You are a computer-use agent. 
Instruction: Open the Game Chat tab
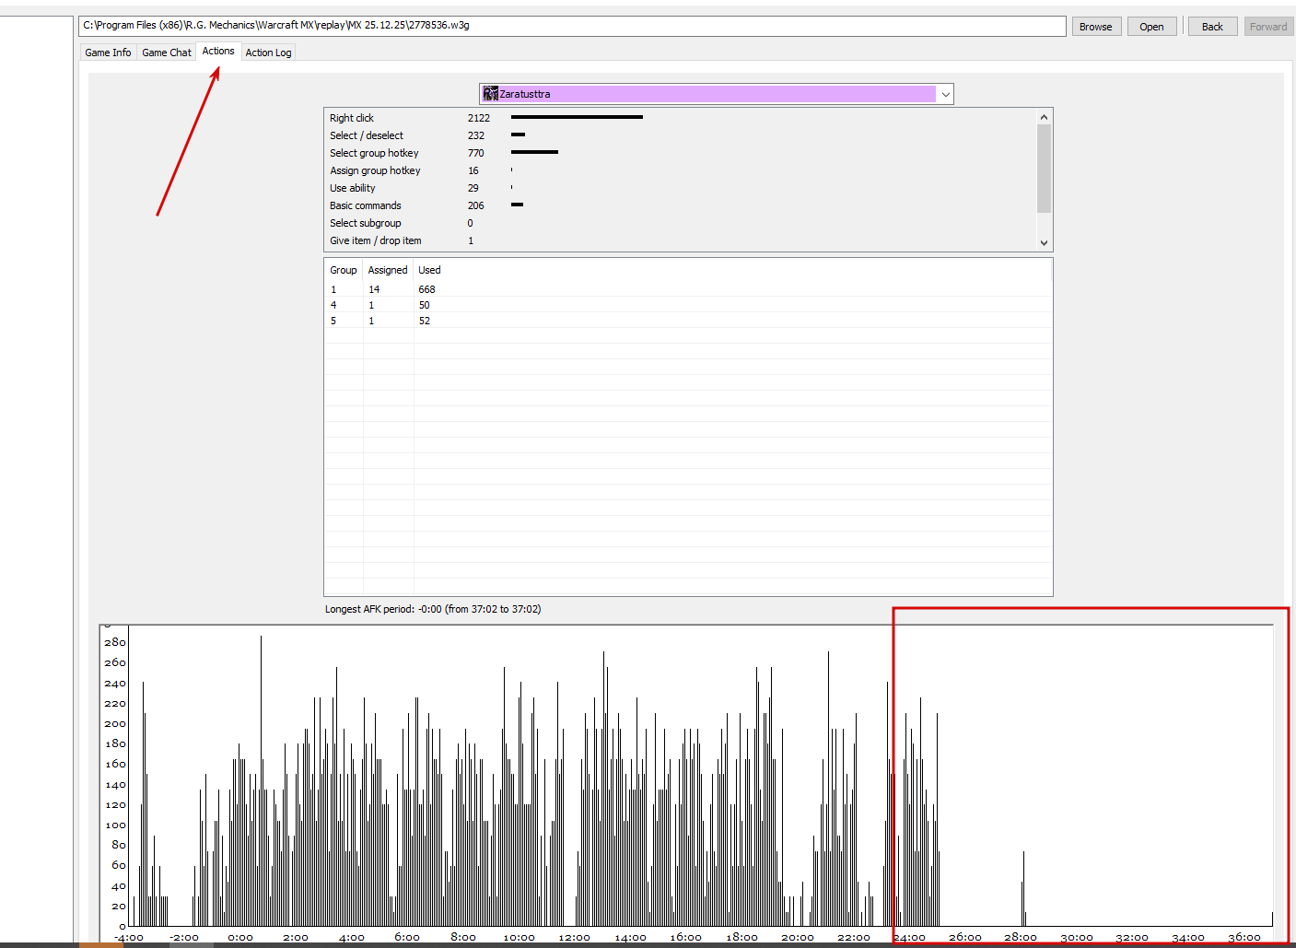coord(167,53)
